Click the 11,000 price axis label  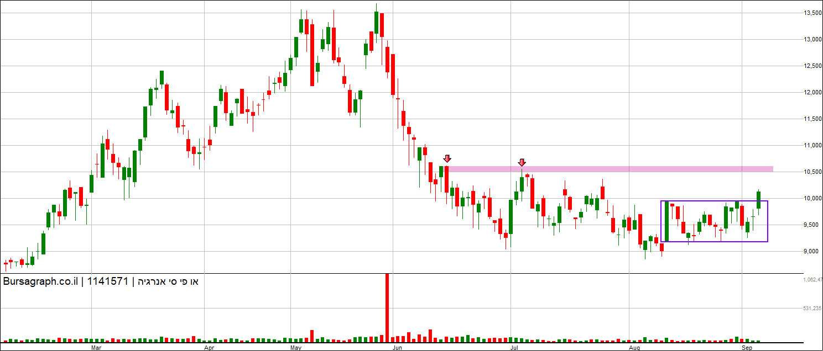(x=812, y=145)
